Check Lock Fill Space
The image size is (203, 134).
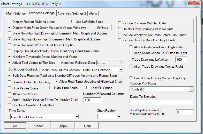(88, 88)
